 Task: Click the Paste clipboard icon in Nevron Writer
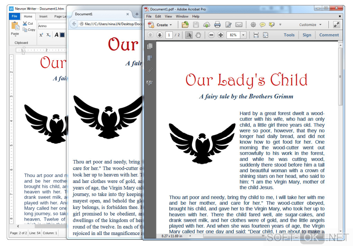[15, 26]
